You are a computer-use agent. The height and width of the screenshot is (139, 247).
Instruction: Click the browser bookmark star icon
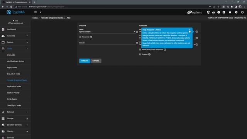[218, 7]
